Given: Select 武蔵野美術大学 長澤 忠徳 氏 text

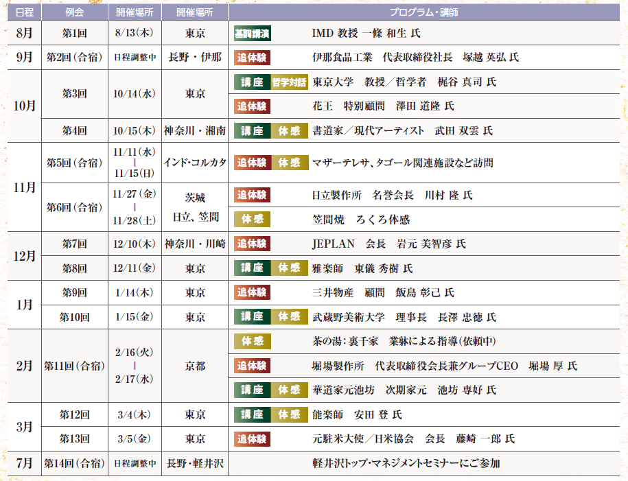Looking at the screenshot, I should click(x=404, y=317).
